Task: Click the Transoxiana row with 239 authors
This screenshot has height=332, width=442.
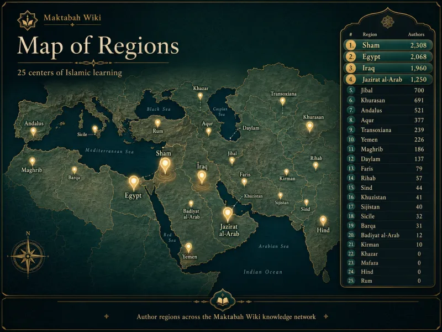Action: [388, 130]
